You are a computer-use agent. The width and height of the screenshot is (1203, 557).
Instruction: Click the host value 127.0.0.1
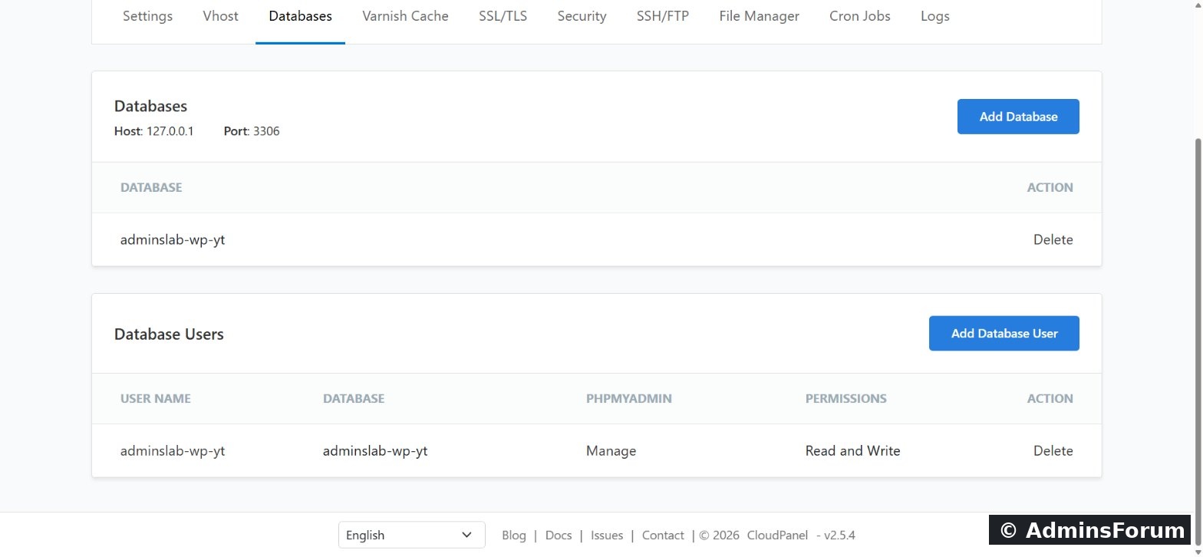(x=170, y=131)
